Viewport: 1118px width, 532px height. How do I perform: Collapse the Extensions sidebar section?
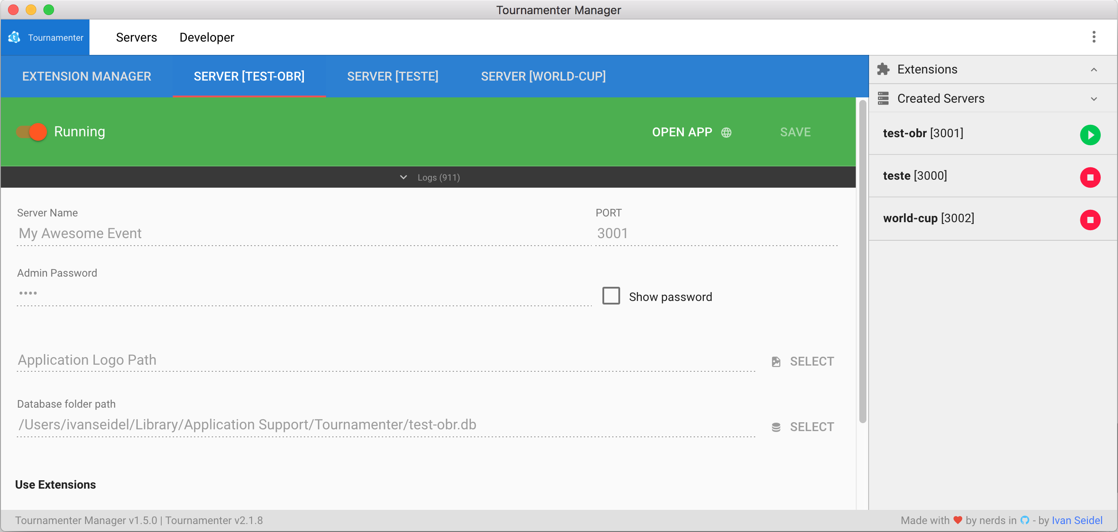[x=1095, y=69]
